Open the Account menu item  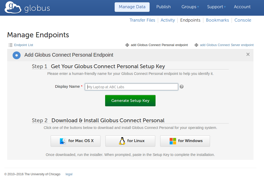[242, 7]
